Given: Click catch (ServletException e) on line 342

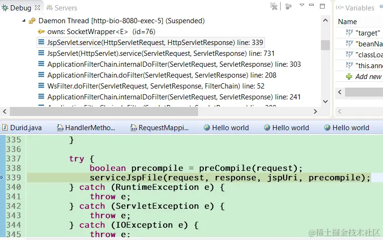Looking at the screenshot, I should 147,206.
